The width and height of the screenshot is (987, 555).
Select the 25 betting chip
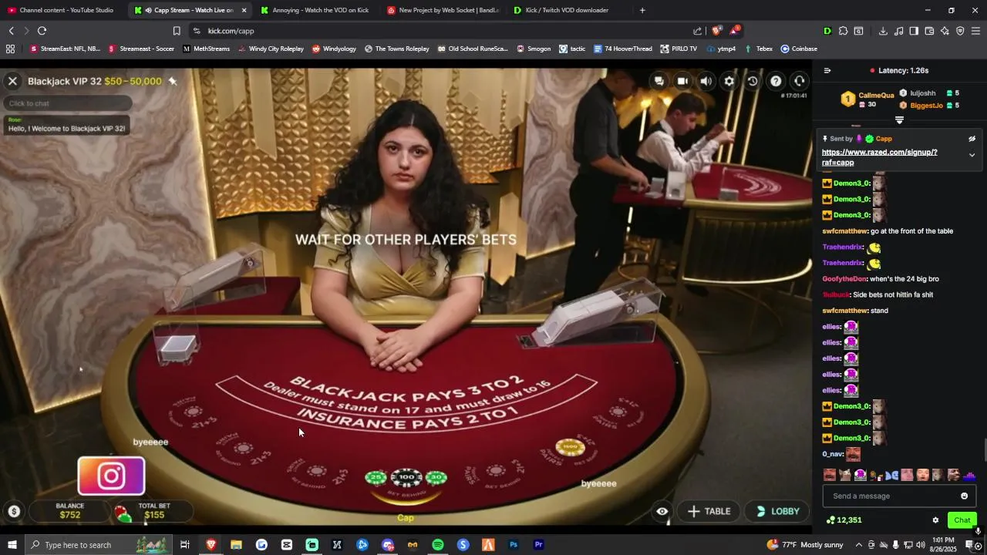click(x=376, y=478)
